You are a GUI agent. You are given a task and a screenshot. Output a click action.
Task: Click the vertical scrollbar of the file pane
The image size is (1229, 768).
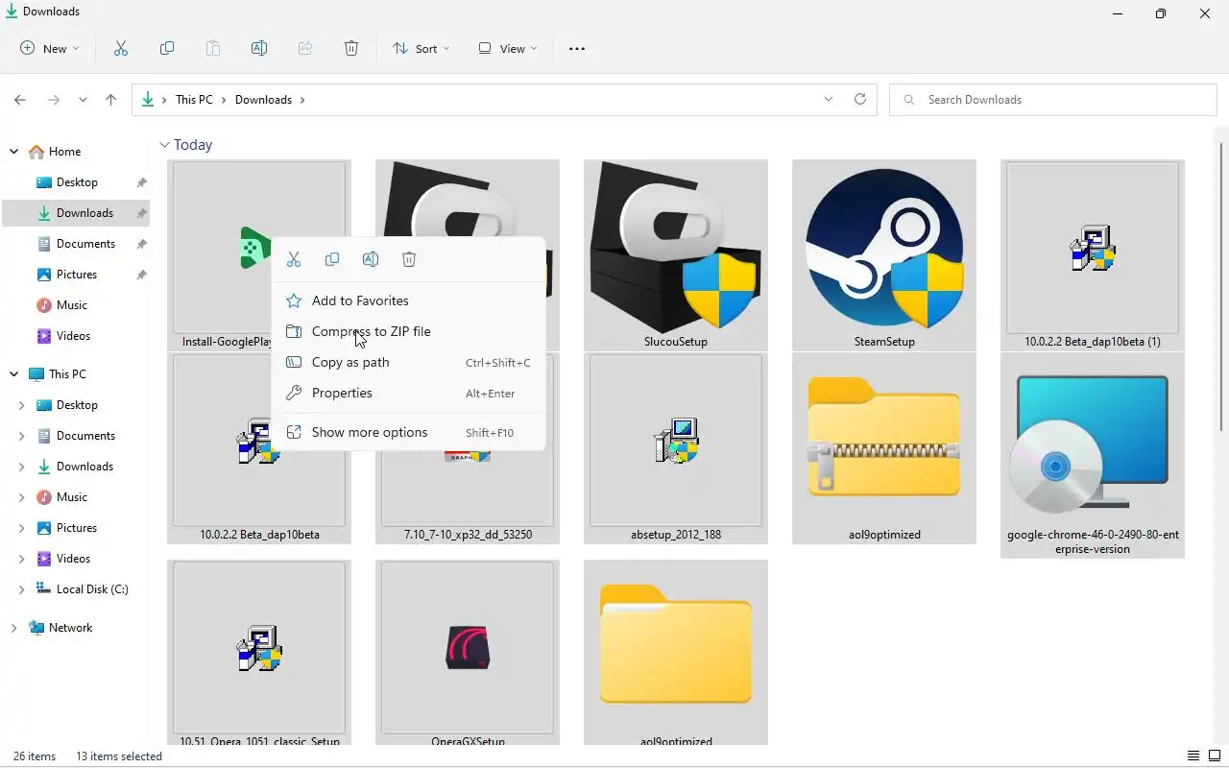coord(1221,288)
